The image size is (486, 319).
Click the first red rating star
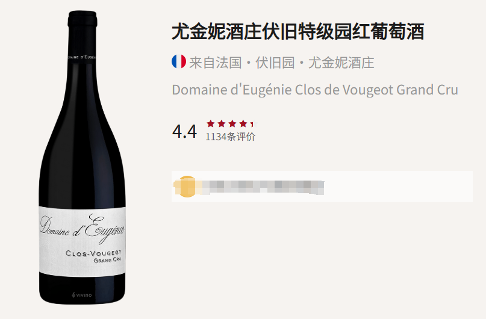(x=211, y=124)
